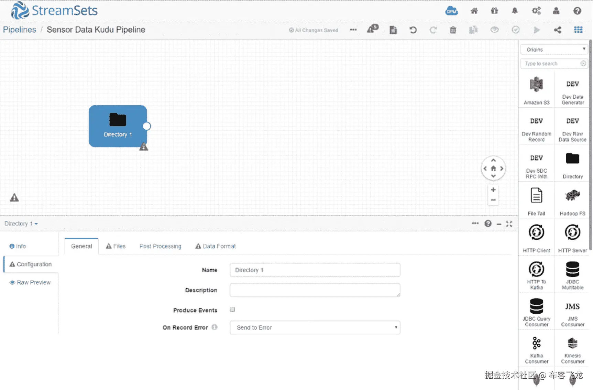593x390 pixels.
Task: Validate the pipeline with checkmark icon
Action: pyautogui.click(x=516, y=30)
